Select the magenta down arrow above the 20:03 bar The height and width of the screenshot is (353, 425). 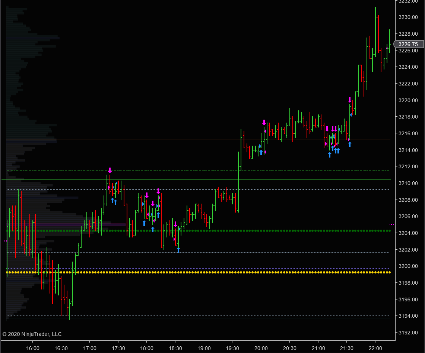pyautogui.click(x=264, y=122)
